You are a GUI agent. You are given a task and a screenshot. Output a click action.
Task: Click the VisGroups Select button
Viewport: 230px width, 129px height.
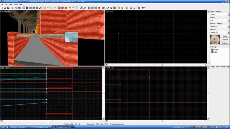click(x=222, y=67)
